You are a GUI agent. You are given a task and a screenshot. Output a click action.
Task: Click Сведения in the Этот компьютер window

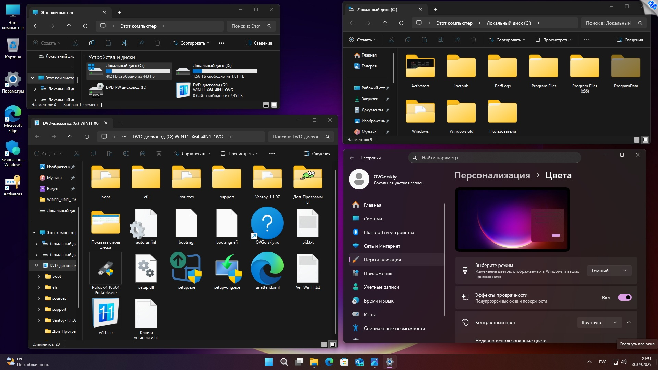point(259,43)
